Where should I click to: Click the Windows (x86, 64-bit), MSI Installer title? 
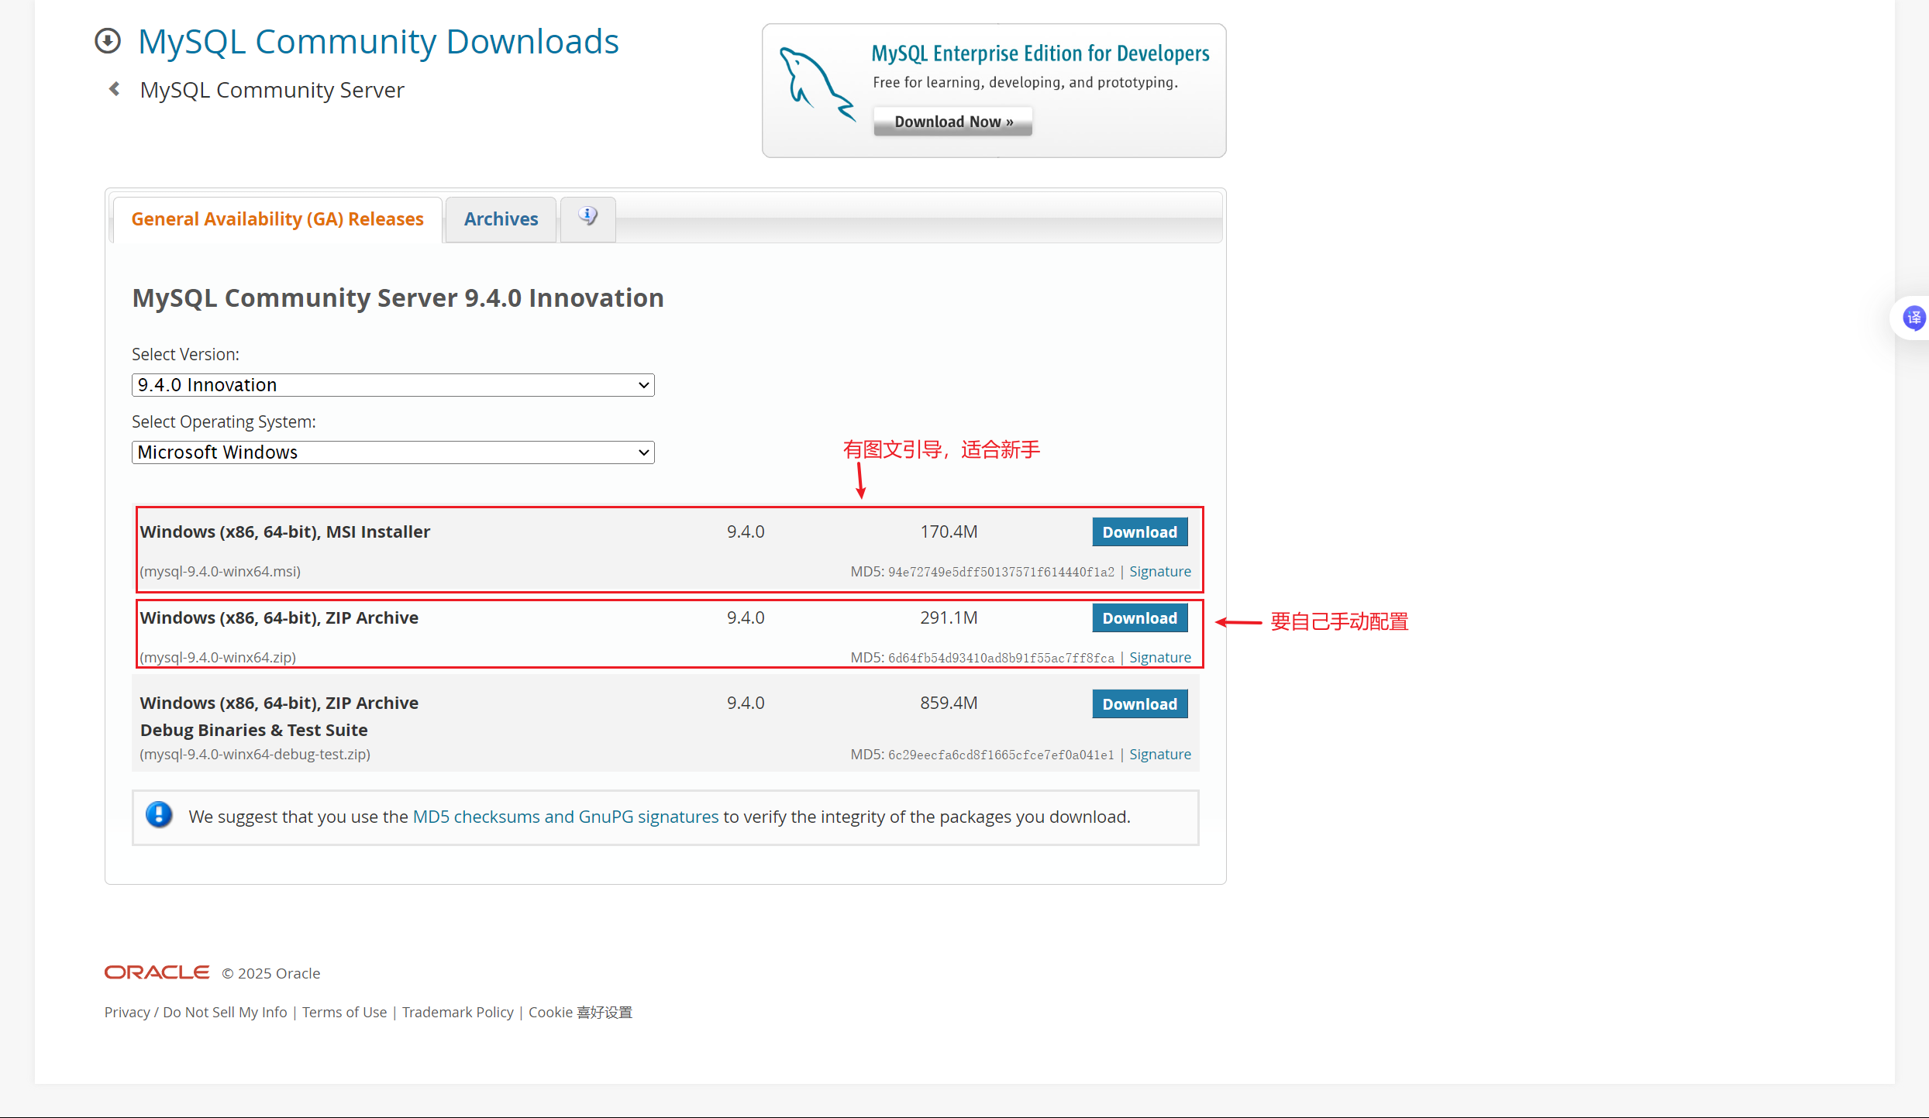pyautogui.click(x=285, y=532)
